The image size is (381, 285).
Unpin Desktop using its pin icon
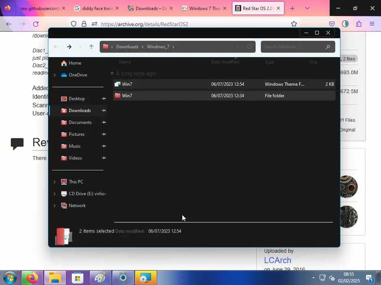tap(103, 99)
